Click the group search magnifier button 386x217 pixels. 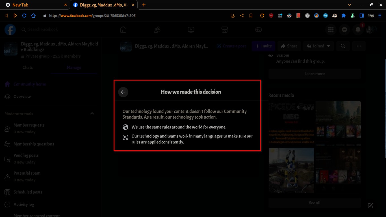pyautogui.click(x=343, y=46)
